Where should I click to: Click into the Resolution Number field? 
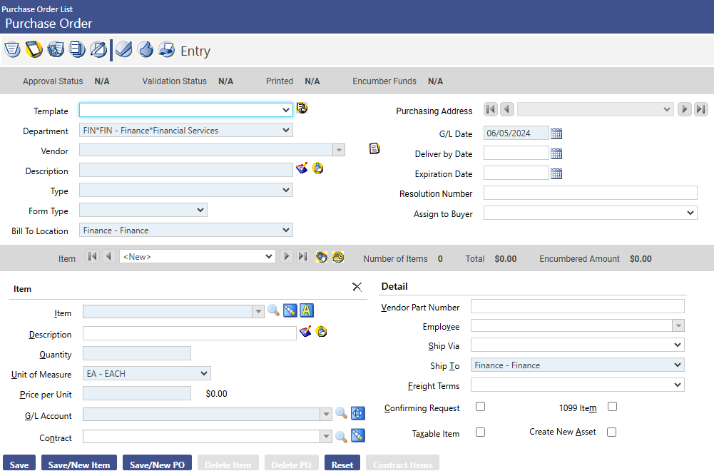coord(590,193)
